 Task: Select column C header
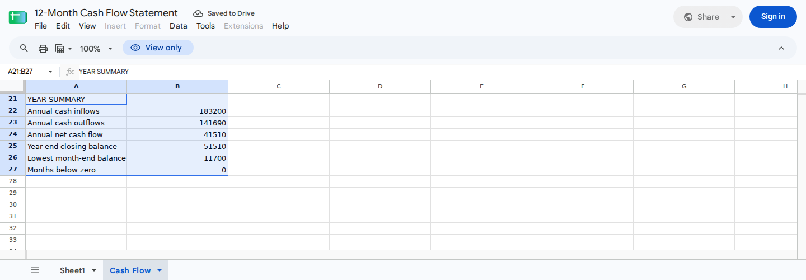[279, 86]
